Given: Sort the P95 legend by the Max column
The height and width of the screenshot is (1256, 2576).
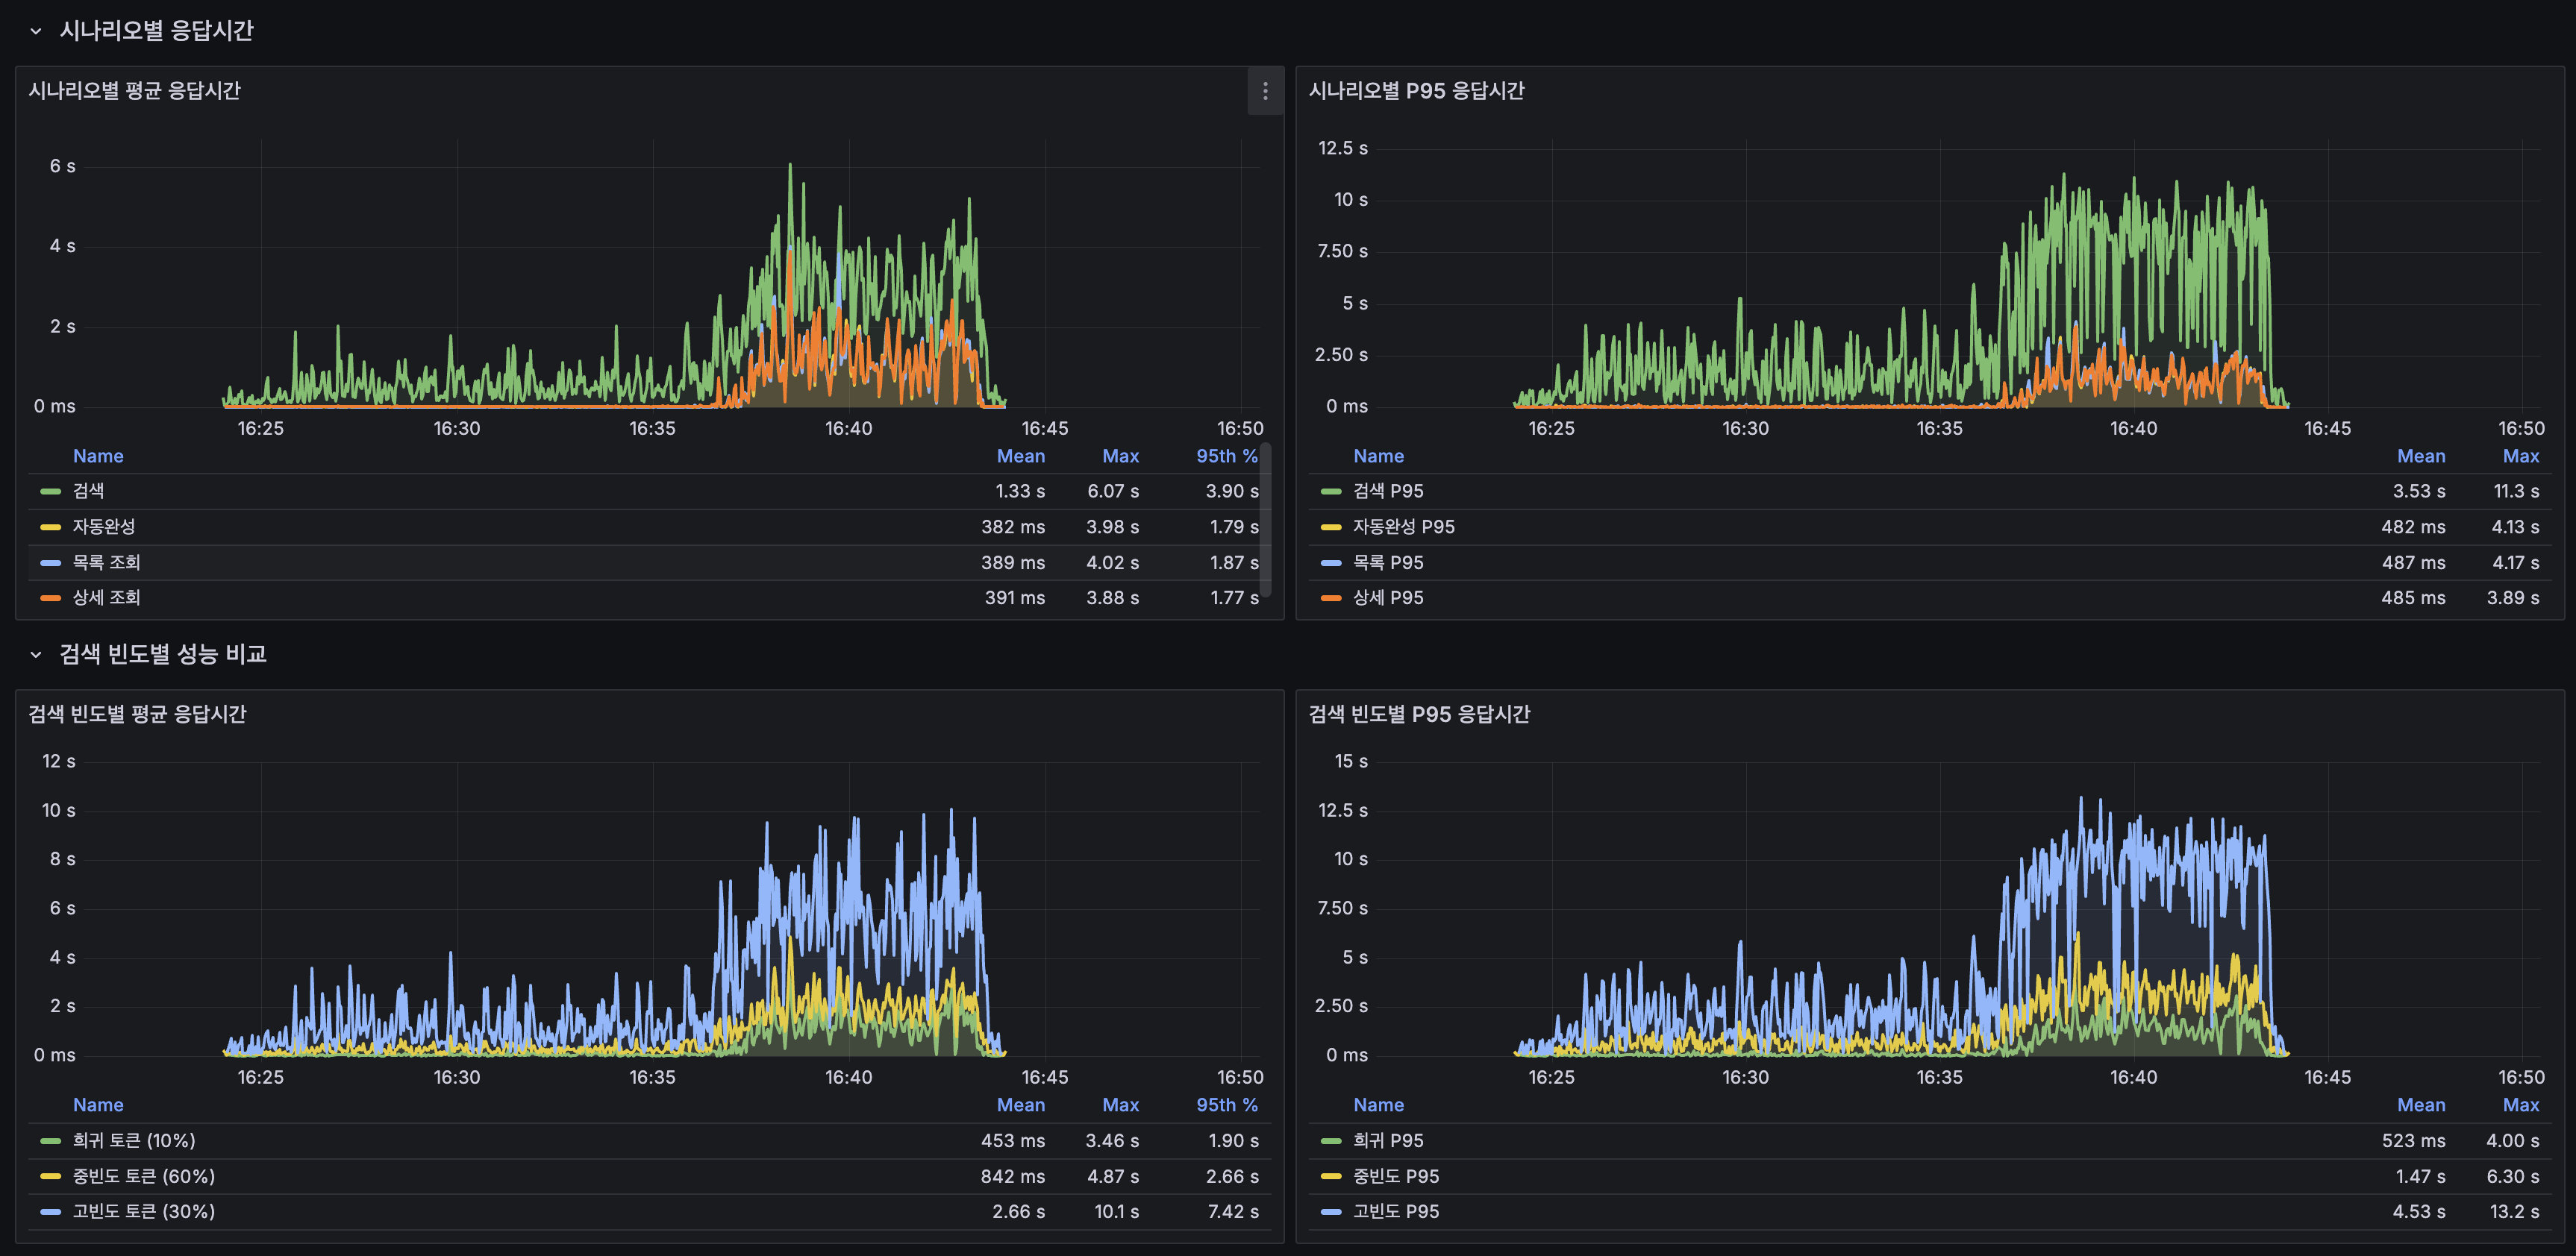Looking at the screenshot, I should tap(2521, 456).
